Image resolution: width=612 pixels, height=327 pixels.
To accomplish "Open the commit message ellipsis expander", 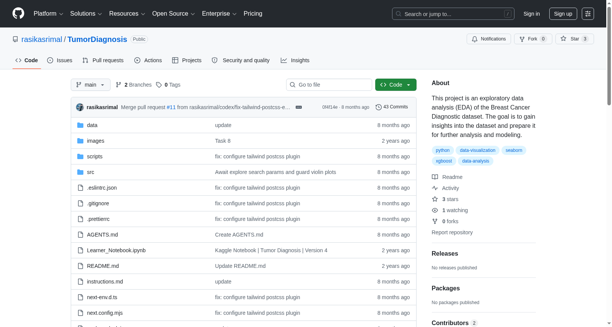I will click(x=299, y=107).
